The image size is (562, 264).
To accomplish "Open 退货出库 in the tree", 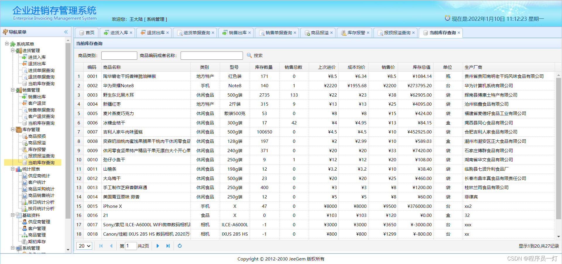I will 37,64.
